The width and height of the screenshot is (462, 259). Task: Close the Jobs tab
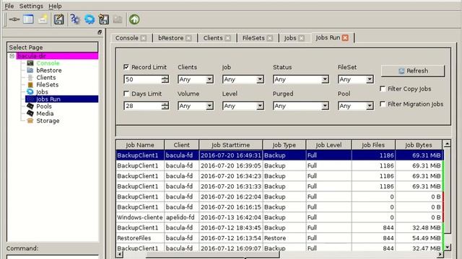pyautogui.click(x=301, y=38)
